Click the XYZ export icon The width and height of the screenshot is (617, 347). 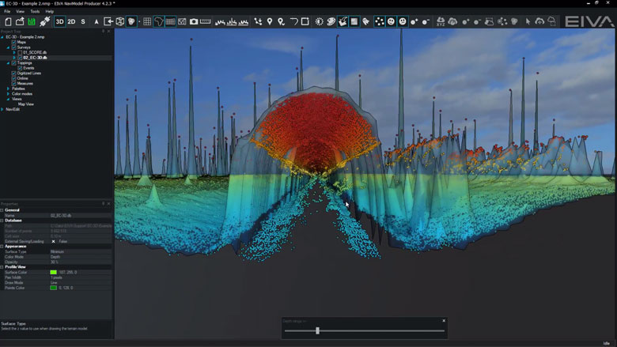click(440, 21)
